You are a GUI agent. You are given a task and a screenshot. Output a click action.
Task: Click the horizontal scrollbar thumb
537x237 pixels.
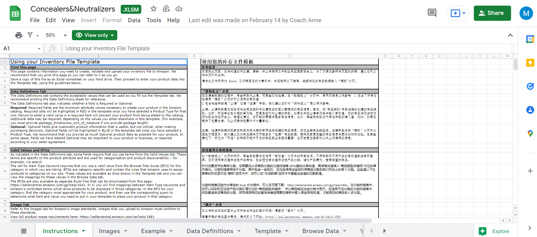coord(191,221)
